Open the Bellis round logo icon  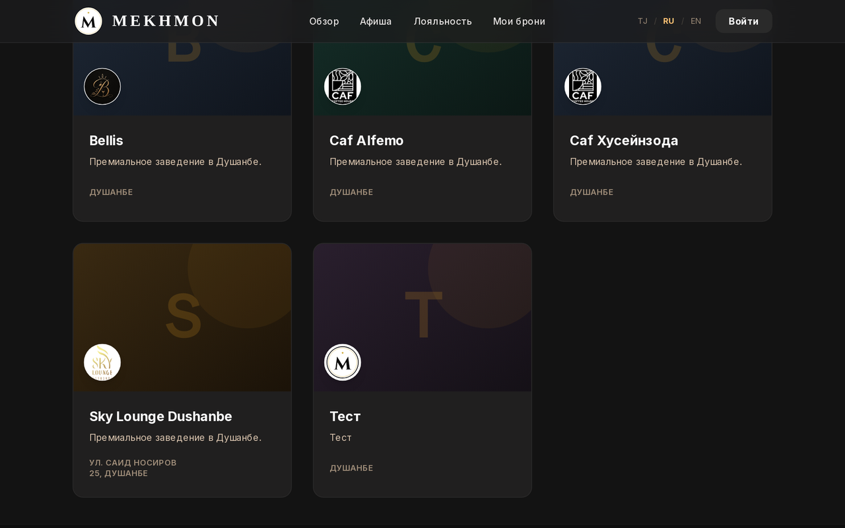click(102, 86)
